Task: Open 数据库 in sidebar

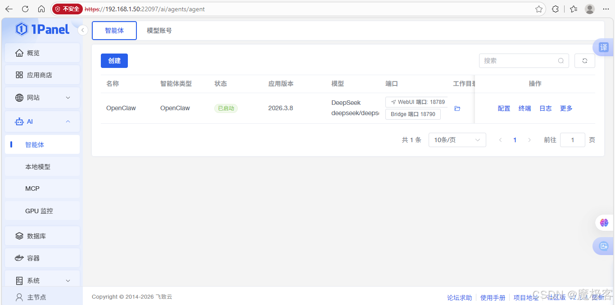Action: tap(42, 236)
